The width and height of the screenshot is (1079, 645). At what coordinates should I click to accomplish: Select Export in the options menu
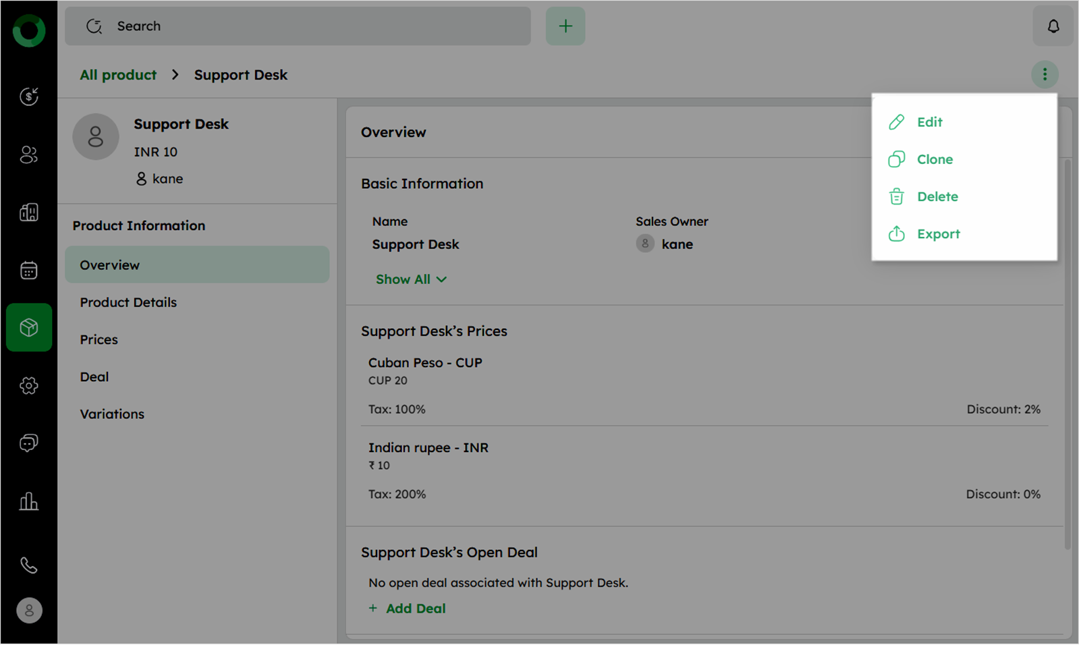pos(937,234)
